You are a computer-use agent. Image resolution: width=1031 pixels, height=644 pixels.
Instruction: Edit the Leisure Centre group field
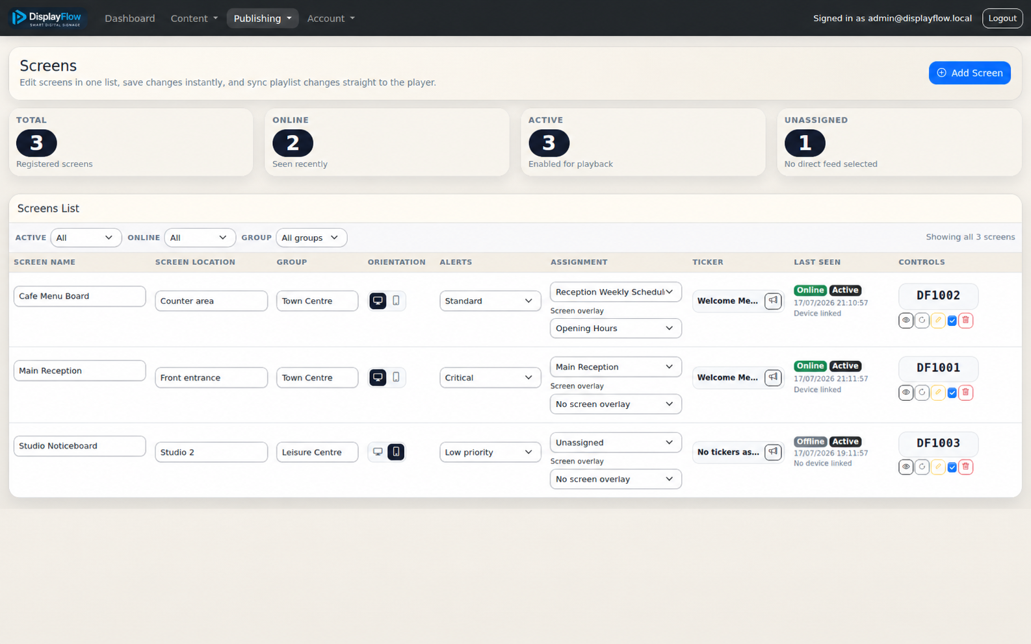tap(317, 452)
